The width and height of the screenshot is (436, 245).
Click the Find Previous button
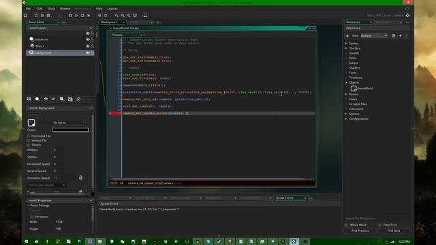pyautogui.click(x=360, y=231)
